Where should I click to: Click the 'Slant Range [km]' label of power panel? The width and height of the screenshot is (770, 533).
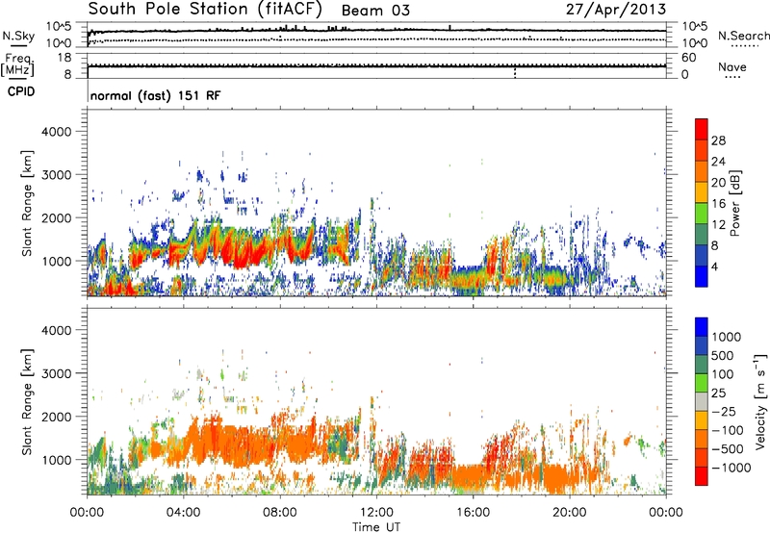coord(27,203)
